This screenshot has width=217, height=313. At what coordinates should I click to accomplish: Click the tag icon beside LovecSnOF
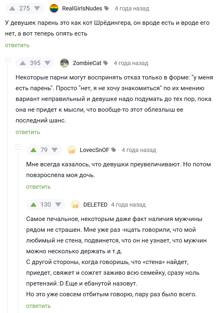pyautogui.click(x=114, y=150)
